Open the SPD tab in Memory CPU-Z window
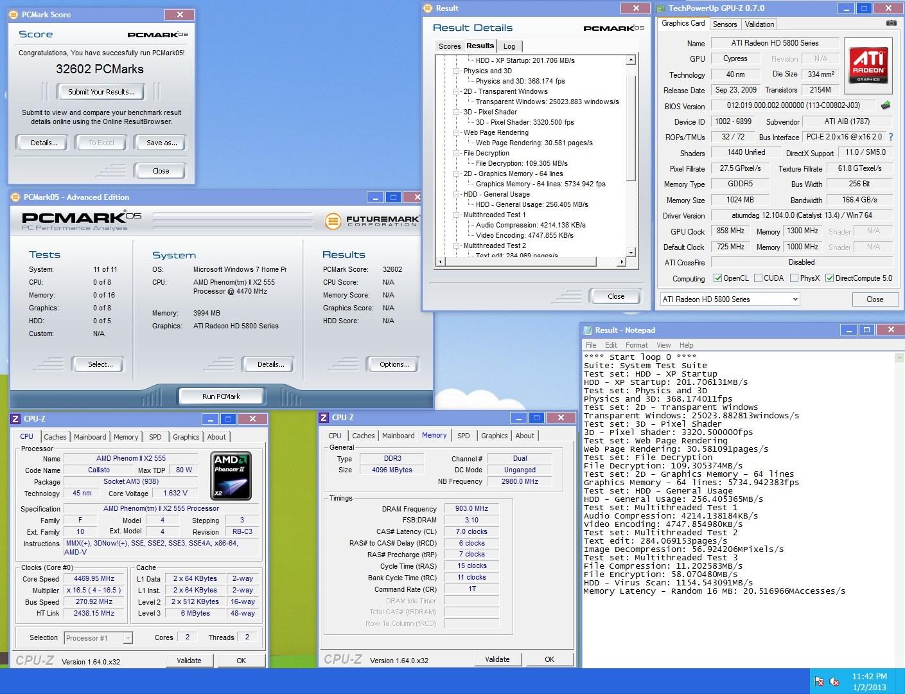 [464, 436]
